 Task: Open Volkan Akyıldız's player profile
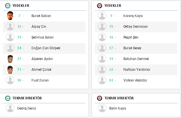pyautogui.click(x=135, y=80)
